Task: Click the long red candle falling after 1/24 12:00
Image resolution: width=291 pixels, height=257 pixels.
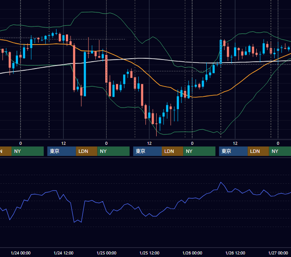Action: point(74,68)
